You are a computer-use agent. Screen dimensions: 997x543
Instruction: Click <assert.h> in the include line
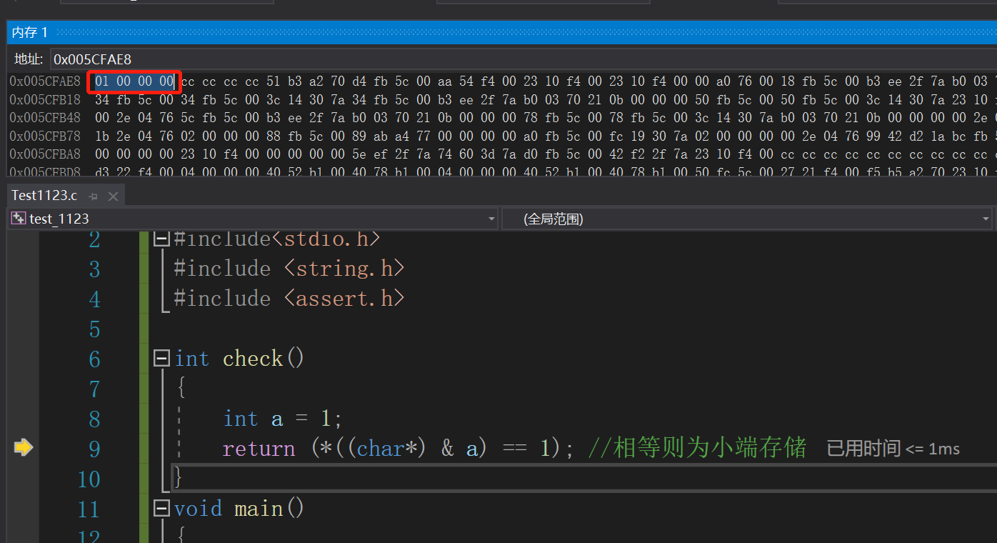(x=344, y=299)
